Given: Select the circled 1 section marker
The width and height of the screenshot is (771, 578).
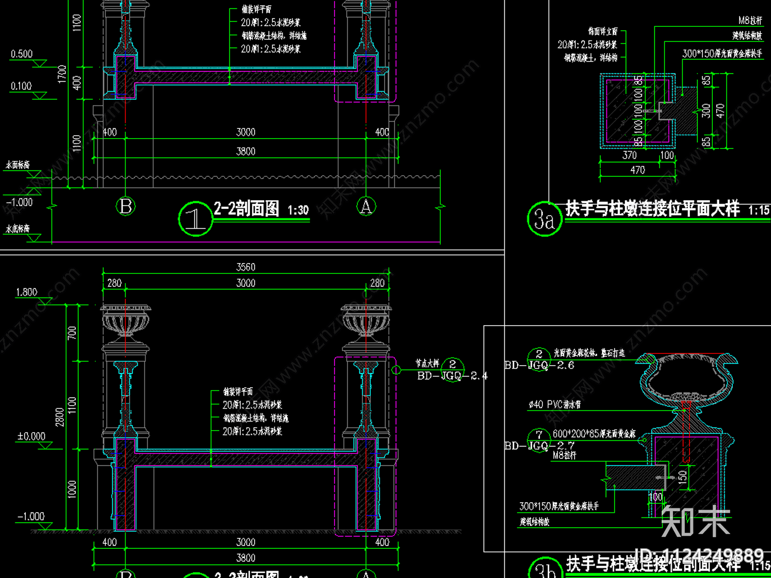Looking at the screenshot, I should (x=195, y=219).
